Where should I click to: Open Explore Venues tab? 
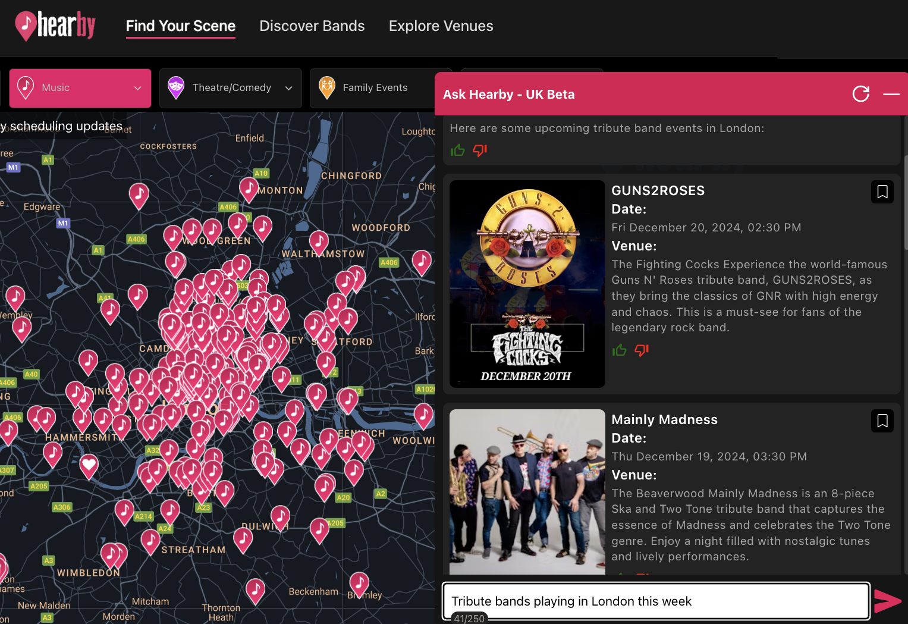click(x=441, y=26)
